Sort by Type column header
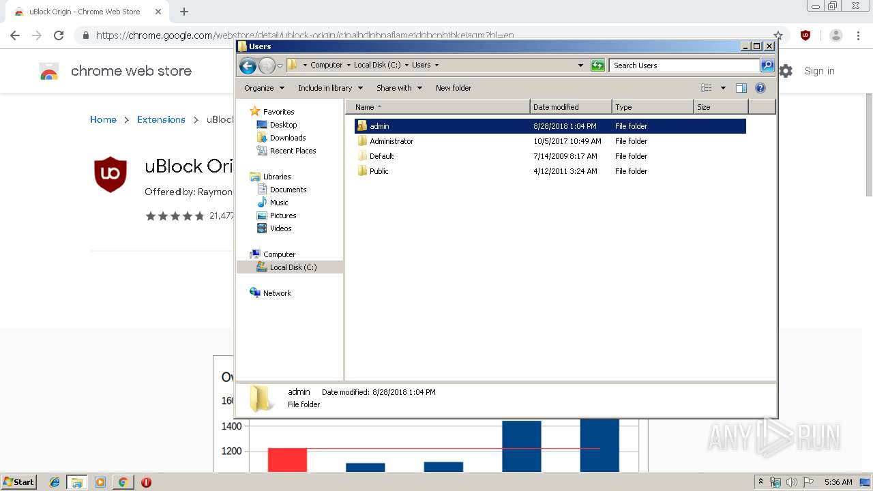This screenshot has height=491, width=873. [x=653, y=107]
